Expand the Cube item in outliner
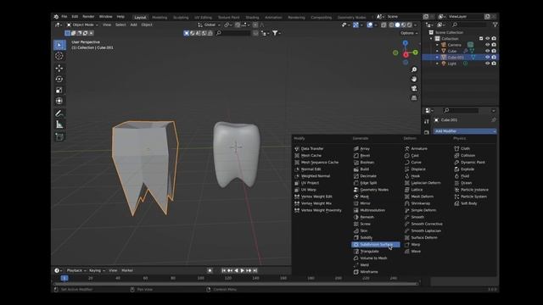This screenshot has width=543, height=305. pos(437,51)
